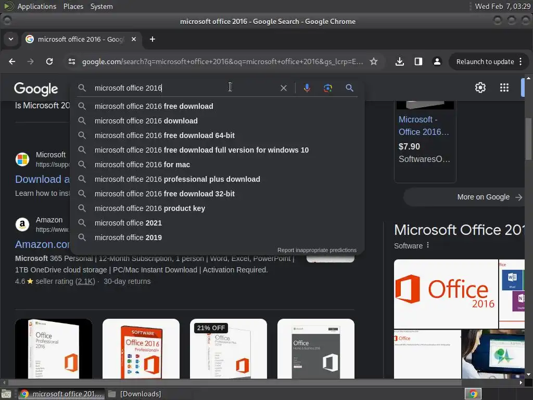The width and height of the screenshot is (533, 400).
Task: Click 'More on Google' button
Action: click(x=464, y=197)
